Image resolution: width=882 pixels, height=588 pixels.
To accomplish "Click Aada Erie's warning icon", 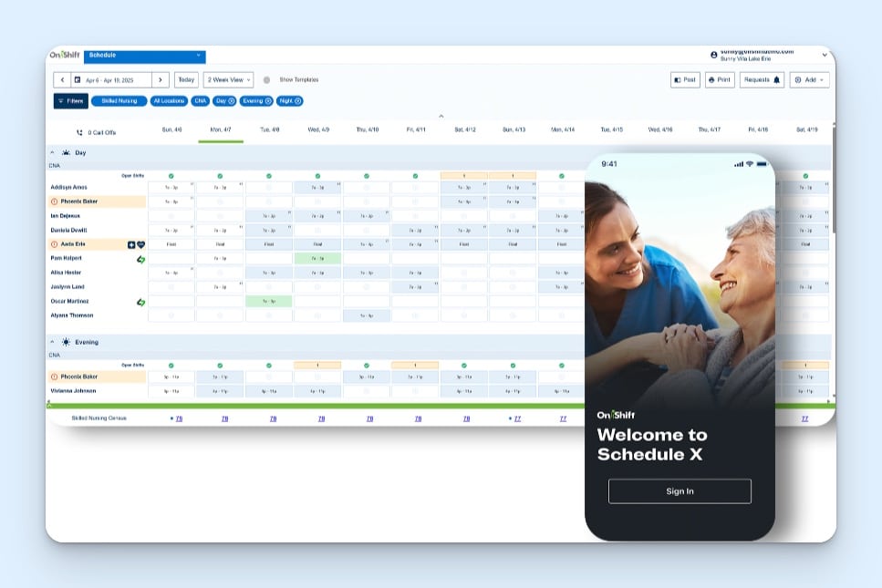I will coord(55,244).
